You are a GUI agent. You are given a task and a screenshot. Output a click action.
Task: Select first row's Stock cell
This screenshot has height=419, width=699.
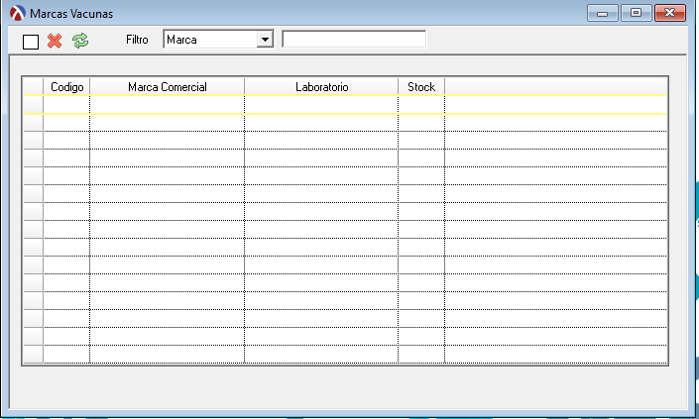click(x=421, y=104)
